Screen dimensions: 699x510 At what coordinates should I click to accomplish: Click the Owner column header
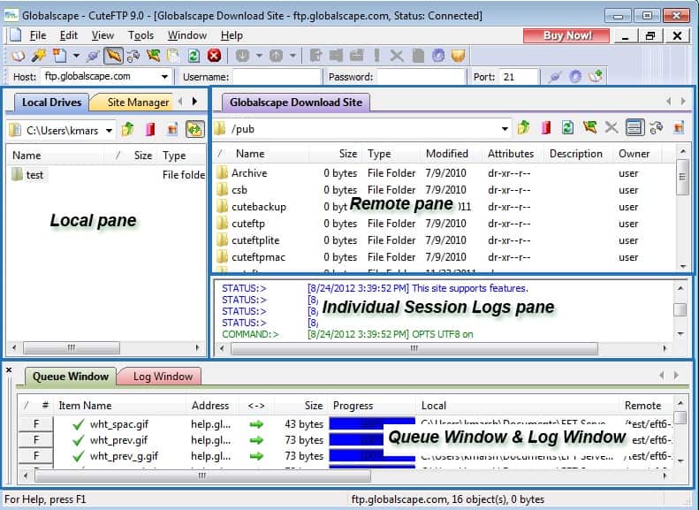(634, 154)
